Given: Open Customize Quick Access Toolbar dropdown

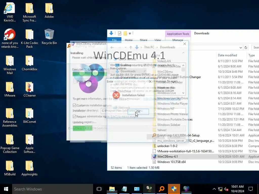Looking at the screenshot, I should (x=130, y=34).
